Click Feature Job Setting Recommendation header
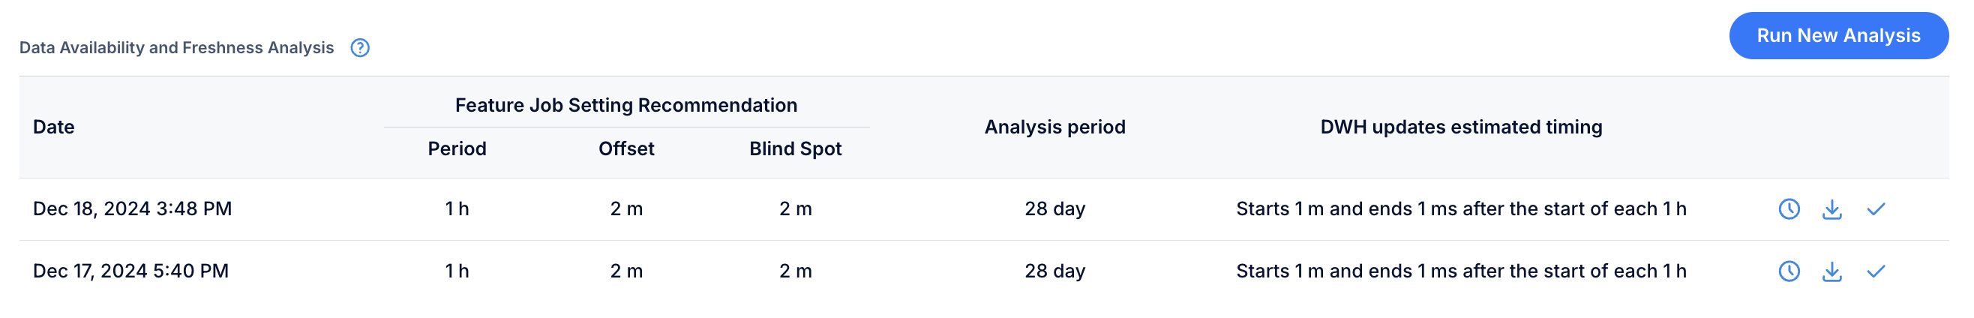The image size is (1974, 318). tap(626, 105)
